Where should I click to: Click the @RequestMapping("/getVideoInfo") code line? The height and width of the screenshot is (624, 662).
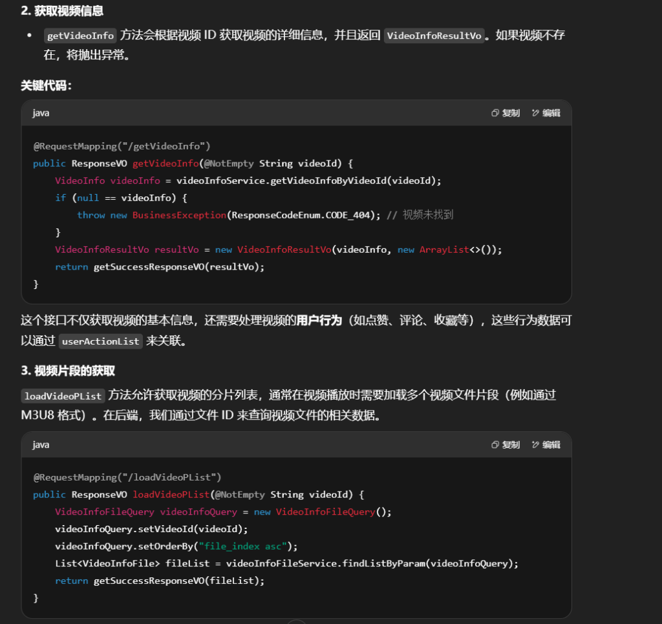(x=122, y=146)
